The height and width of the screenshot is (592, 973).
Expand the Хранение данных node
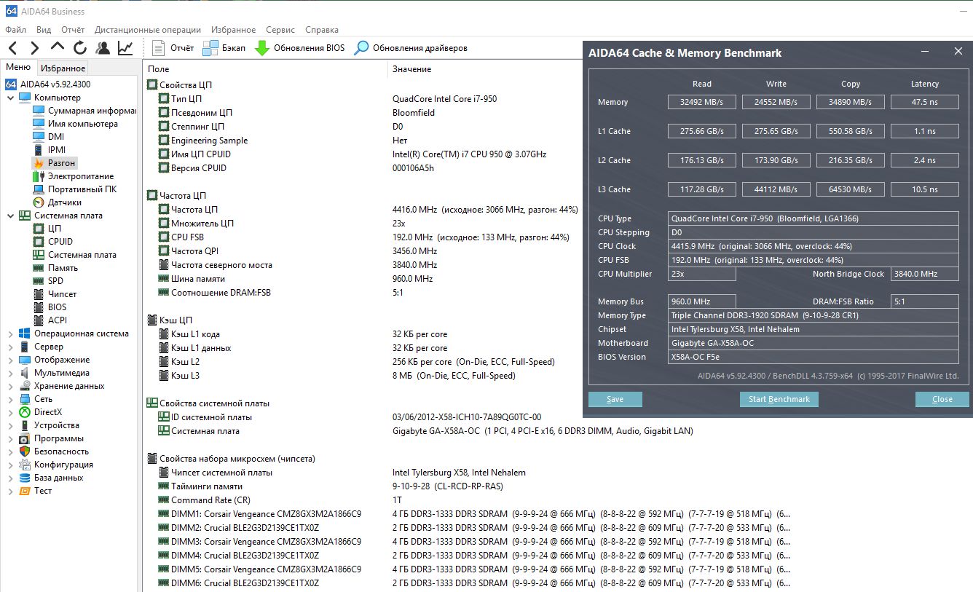10,386
